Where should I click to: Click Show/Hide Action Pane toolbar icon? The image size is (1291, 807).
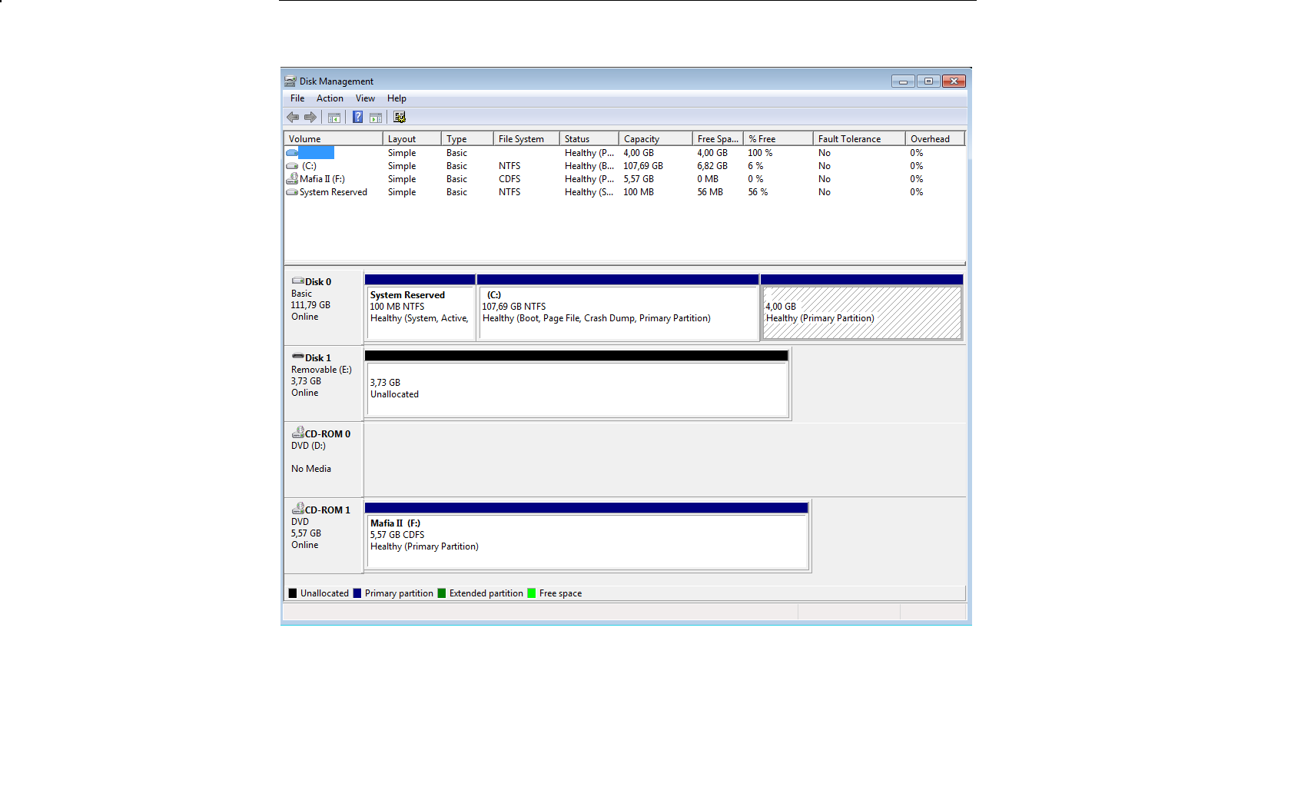tap(376, 118)
